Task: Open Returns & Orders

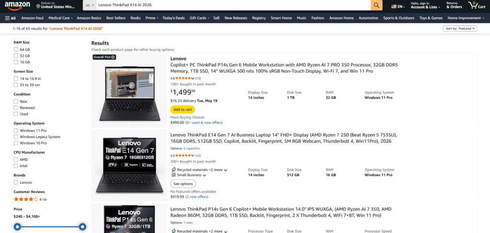Action: click(x=454, y=5)
